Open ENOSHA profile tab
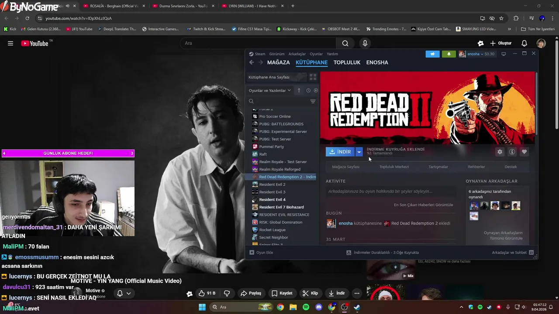This screenshot has height=314, width=559. (x=377, y=62)
